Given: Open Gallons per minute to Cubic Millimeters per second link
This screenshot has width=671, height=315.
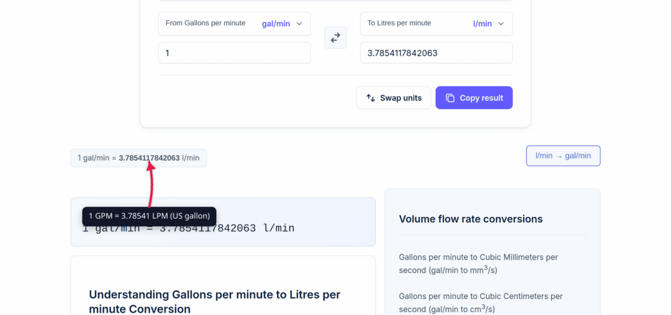Looking at the screenshot, I should click(478, 263).
